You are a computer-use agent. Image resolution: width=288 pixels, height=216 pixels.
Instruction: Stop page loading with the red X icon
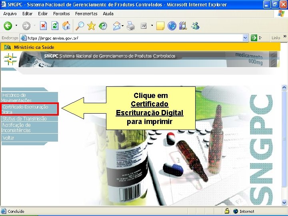tap(43, 26)
